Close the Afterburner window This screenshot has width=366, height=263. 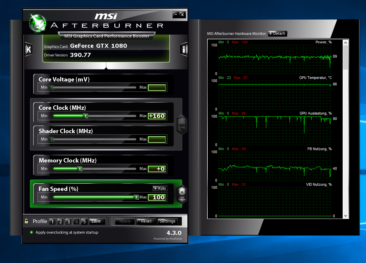tap(183, 15)
